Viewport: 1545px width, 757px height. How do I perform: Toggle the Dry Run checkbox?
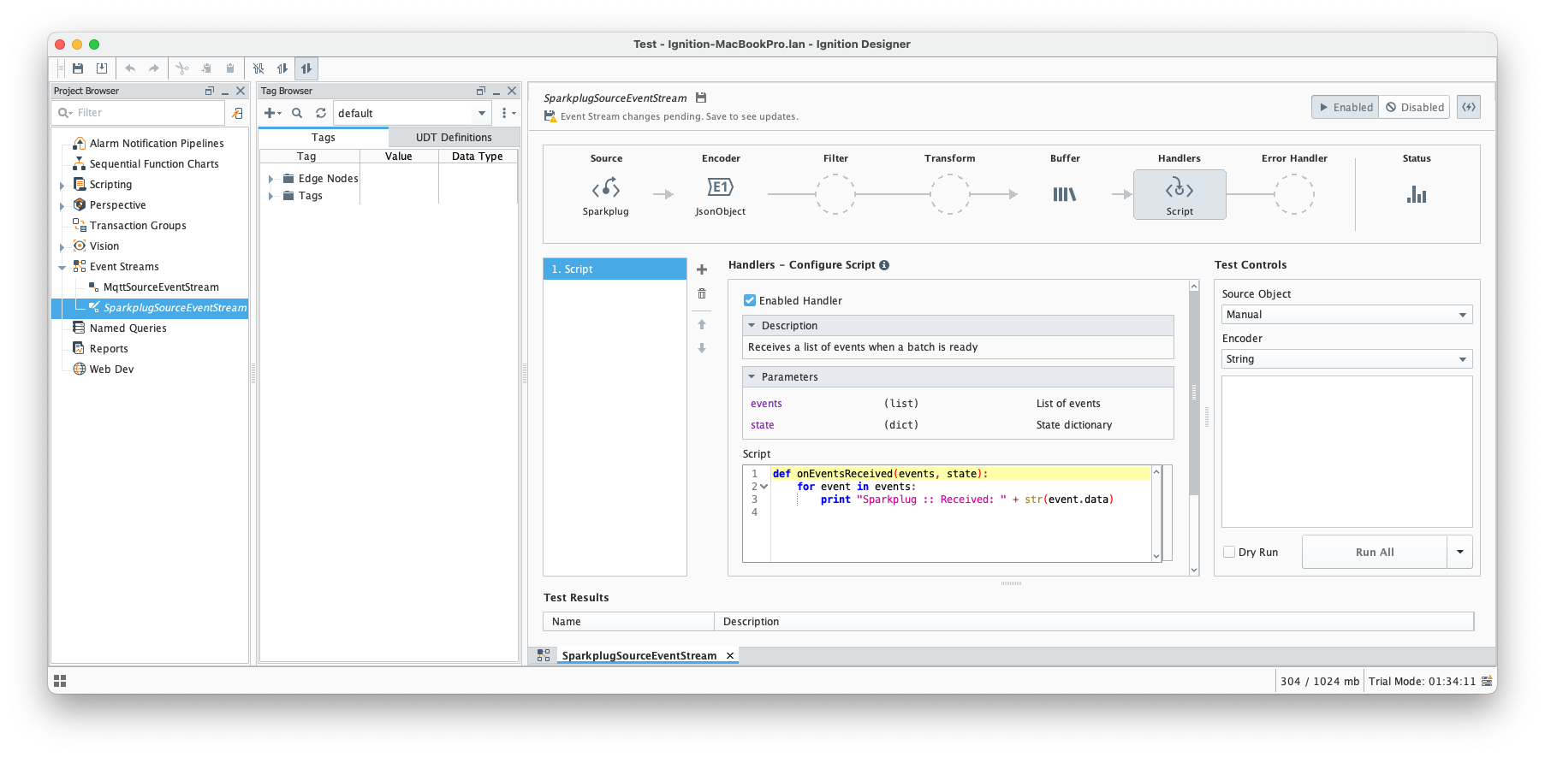coord(1229,552)
